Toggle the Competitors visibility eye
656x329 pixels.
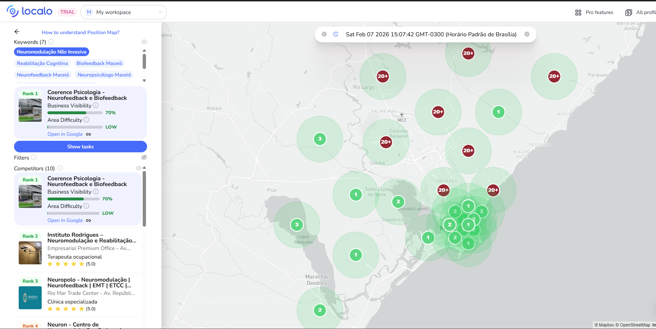pos(138,168)
